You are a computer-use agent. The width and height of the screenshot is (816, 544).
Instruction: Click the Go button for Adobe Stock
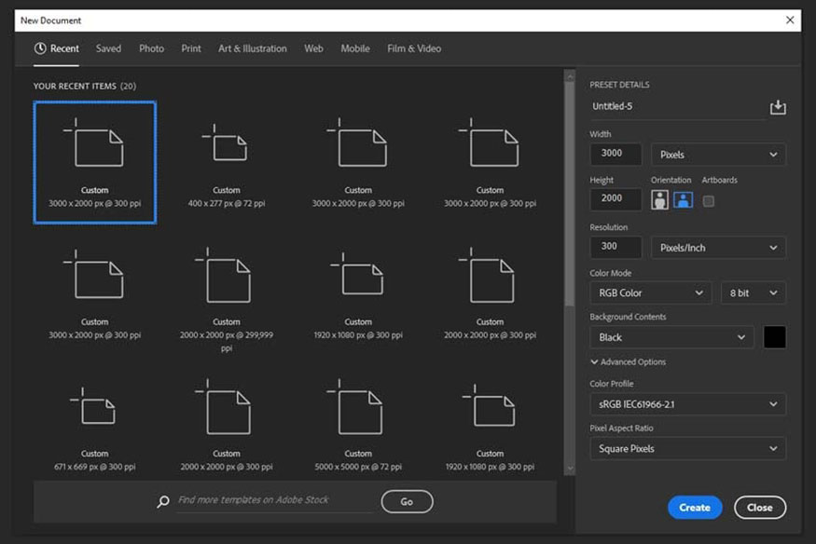407,501
